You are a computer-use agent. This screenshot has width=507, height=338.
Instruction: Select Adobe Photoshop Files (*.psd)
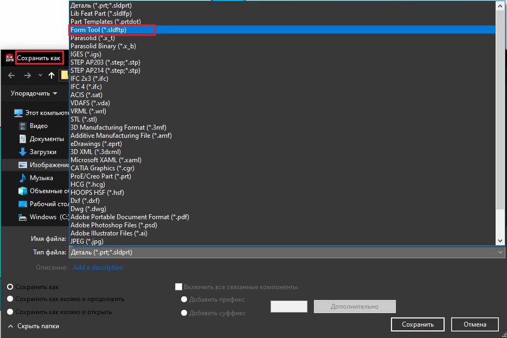[283, 225]
